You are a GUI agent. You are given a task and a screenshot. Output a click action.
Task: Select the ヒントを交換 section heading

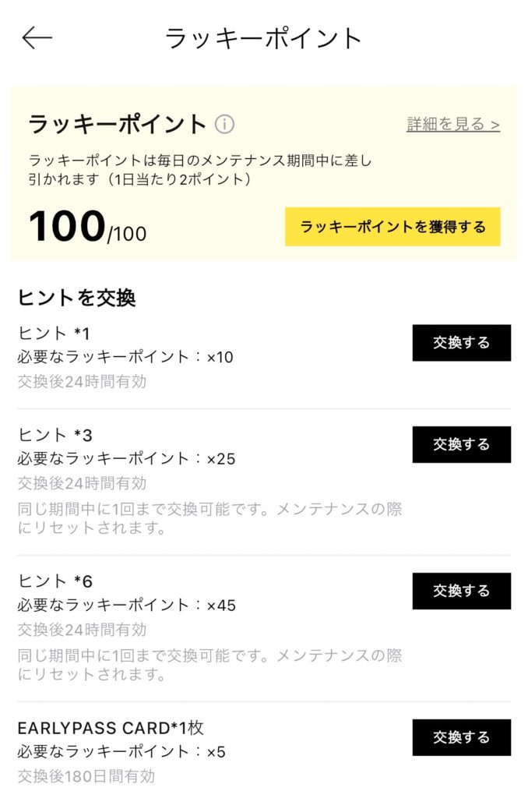76,298
